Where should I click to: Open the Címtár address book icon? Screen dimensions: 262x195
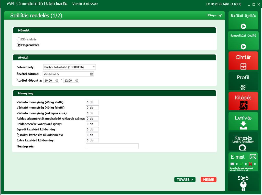(x=243, y=66)
